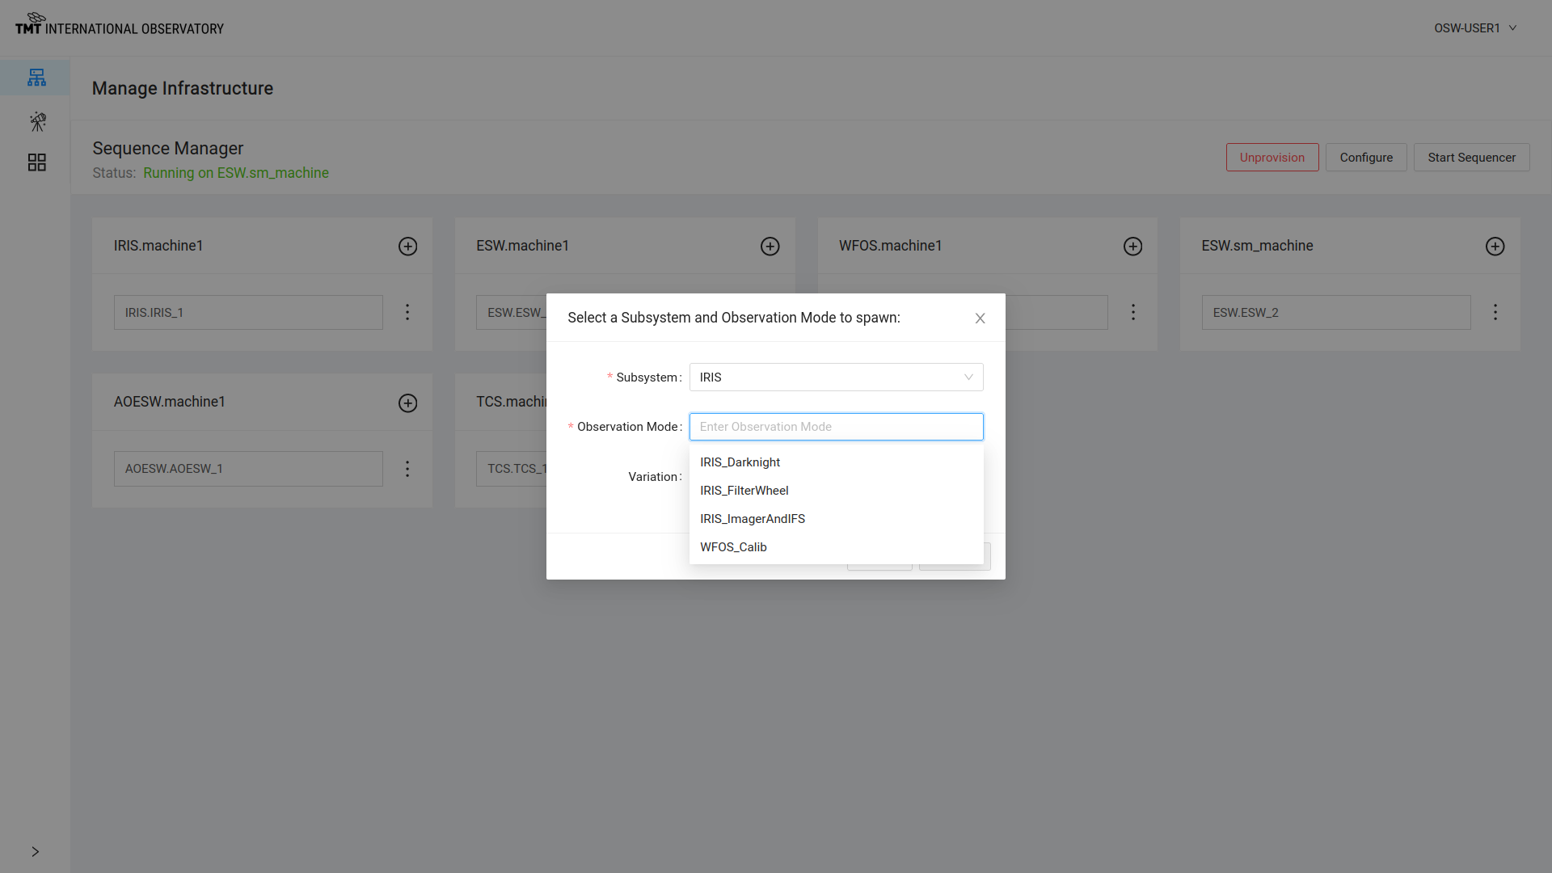
Task: Click the close button on the spawn dialog
Action: 979,318
